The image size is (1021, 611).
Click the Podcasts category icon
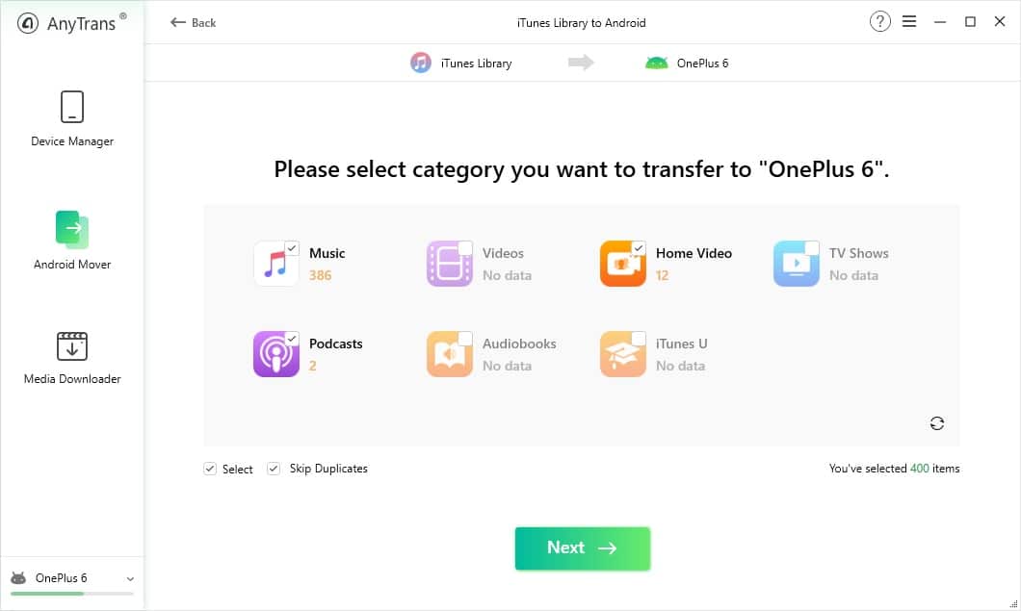(x=276, y=354)
